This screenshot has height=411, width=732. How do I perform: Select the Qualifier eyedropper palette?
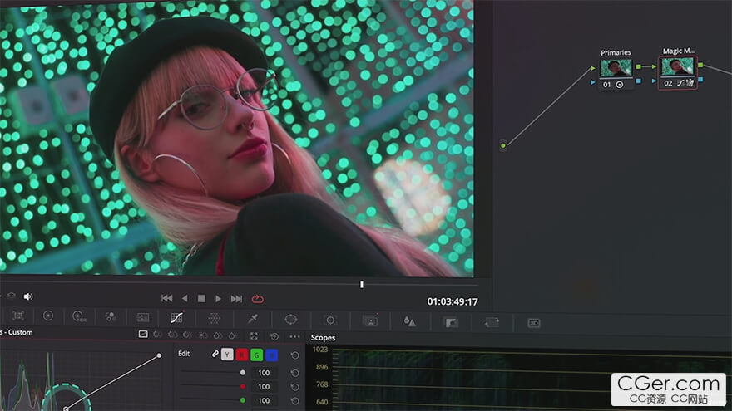pos(253,319)
